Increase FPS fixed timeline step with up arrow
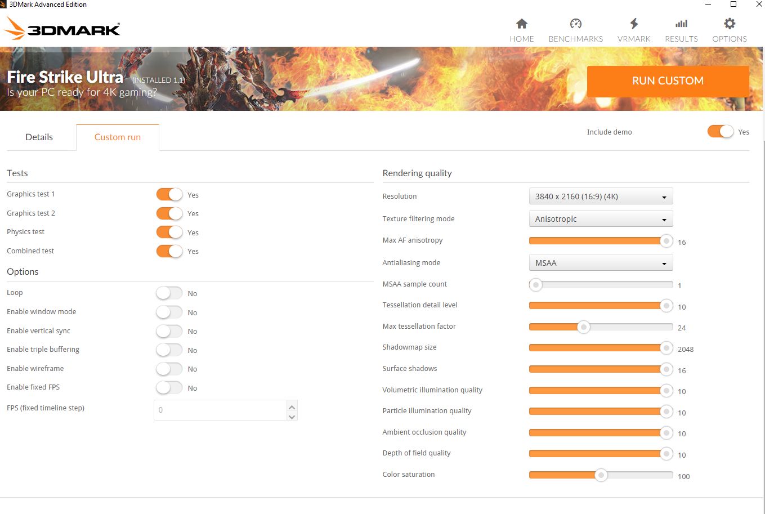 [x=292, y=406]
